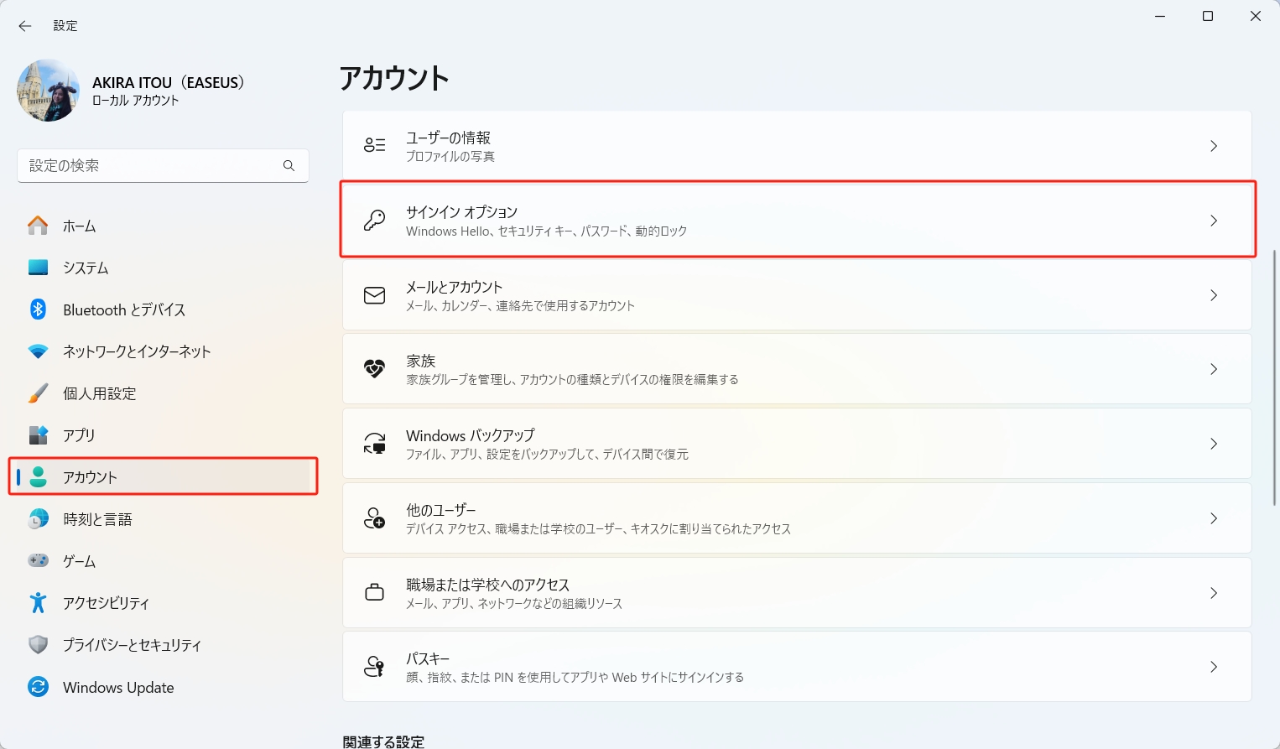Click the 家族 heart icon

pos(374,368)
